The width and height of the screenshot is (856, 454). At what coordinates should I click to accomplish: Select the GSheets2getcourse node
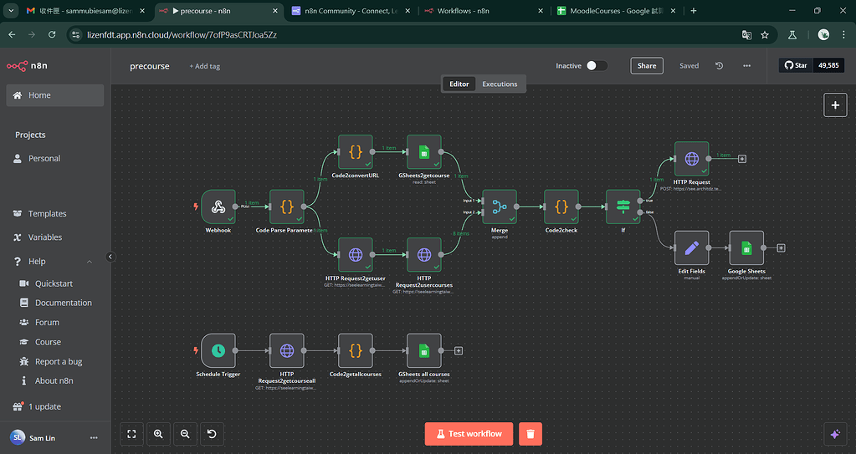coord(424,152)
